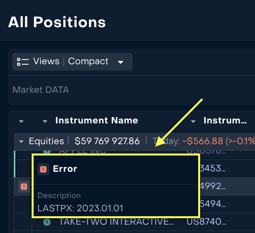Click the US8740... instrument identifier
This screenshot has height=233, width=255.
pyautogui.click(x=206, y=222)
